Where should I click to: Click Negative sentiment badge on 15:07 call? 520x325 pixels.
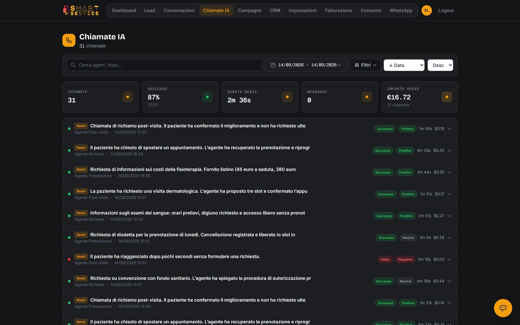(x=405, y=259)
